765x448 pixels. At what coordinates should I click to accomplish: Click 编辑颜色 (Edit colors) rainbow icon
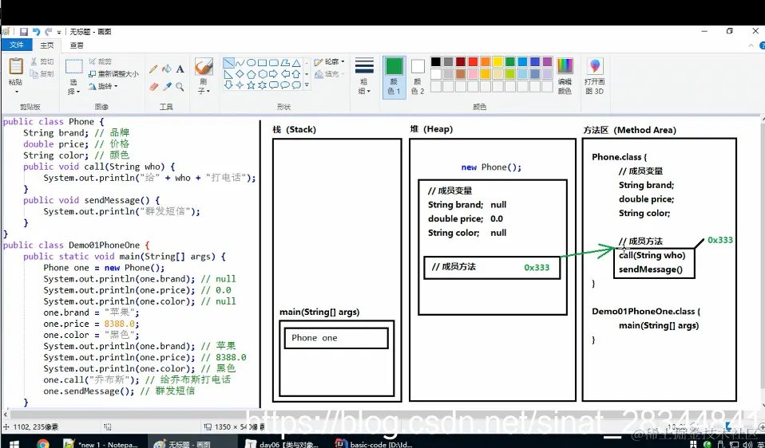tap(565, 67)
